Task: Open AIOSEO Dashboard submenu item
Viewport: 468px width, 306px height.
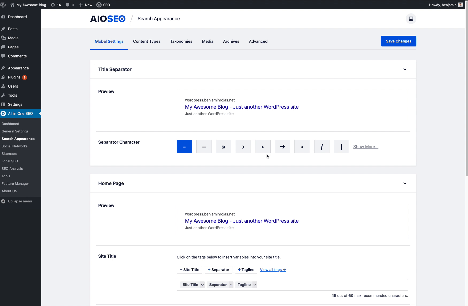Action: (10, 124)
